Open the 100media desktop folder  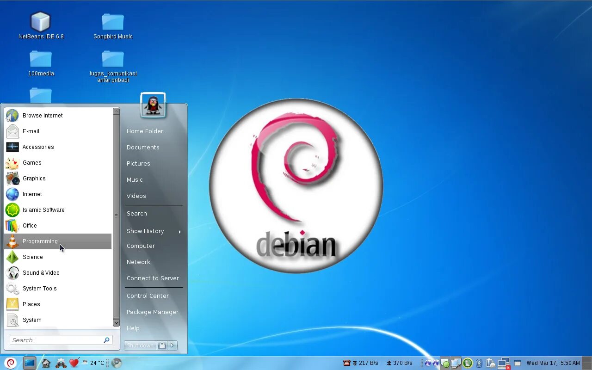tap(41, 63)
